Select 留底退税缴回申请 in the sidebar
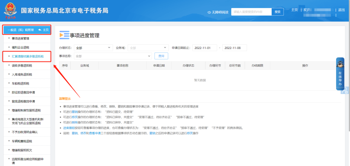The width and height of the screenshot is (350, 166). click(x=23, y=101)
